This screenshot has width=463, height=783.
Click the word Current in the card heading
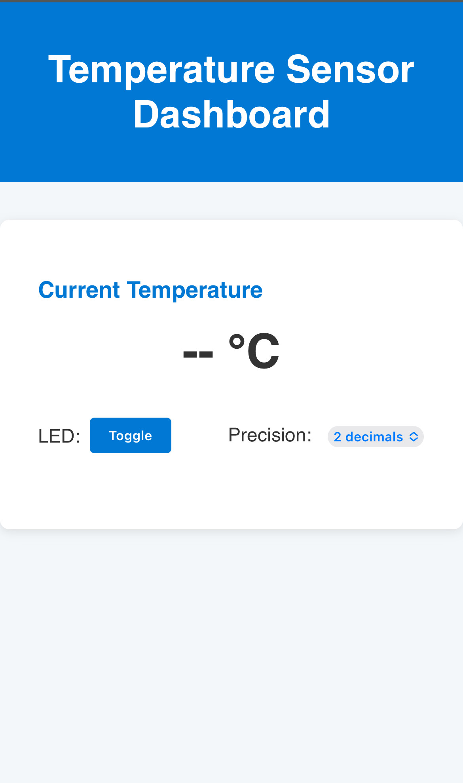[x=79, y=290]
